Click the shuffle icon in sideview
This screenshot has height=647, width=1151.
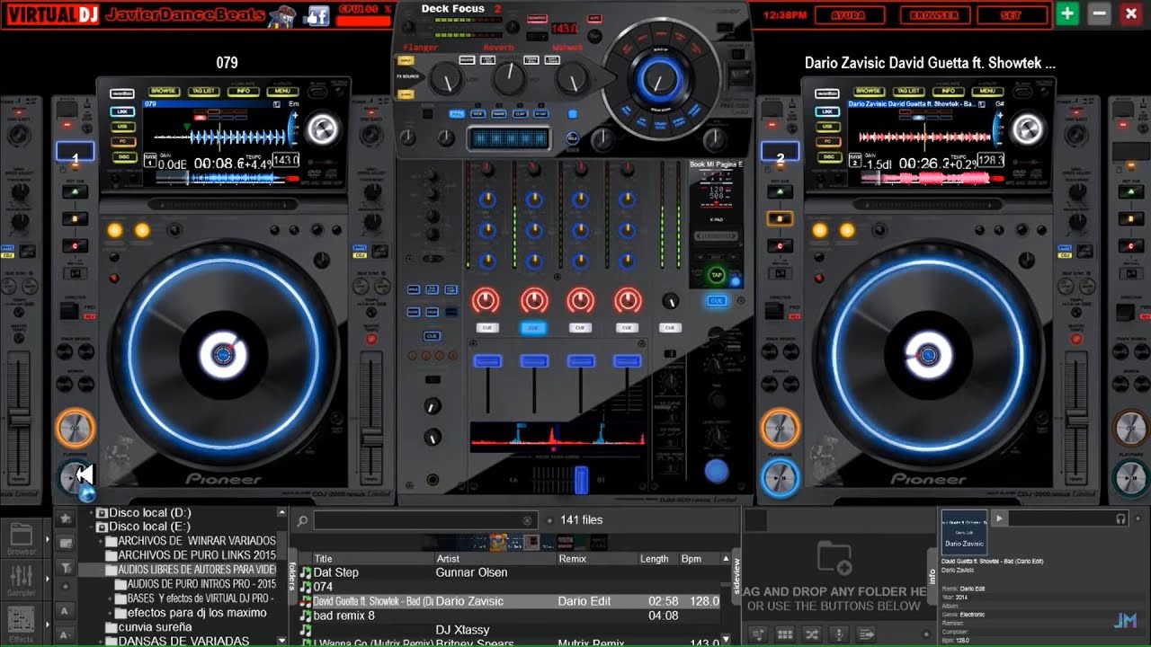(x=813, y=634)
